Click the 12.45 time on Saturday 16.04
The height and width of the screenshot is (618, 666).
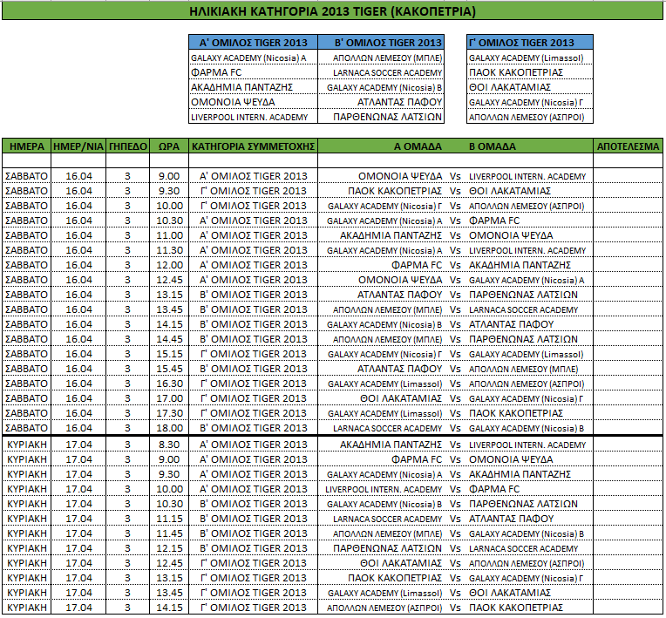pyautogui.click(x=169, y=280)
